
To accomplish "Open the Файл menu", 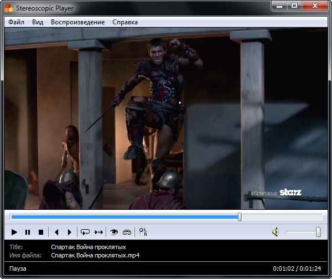I will pos(17,22).
